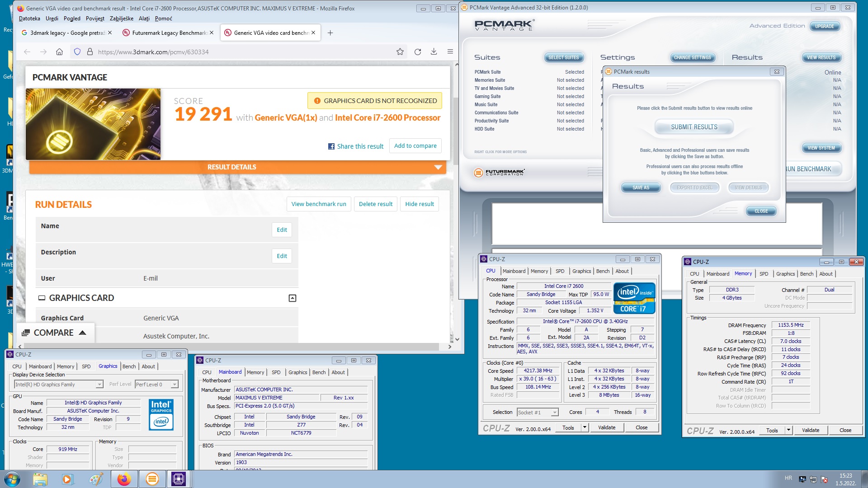Image resolution: width=868 pixels, height=488 pixels.
Task: Expand the Compare panel arrow
Action: tap(82, 333)
